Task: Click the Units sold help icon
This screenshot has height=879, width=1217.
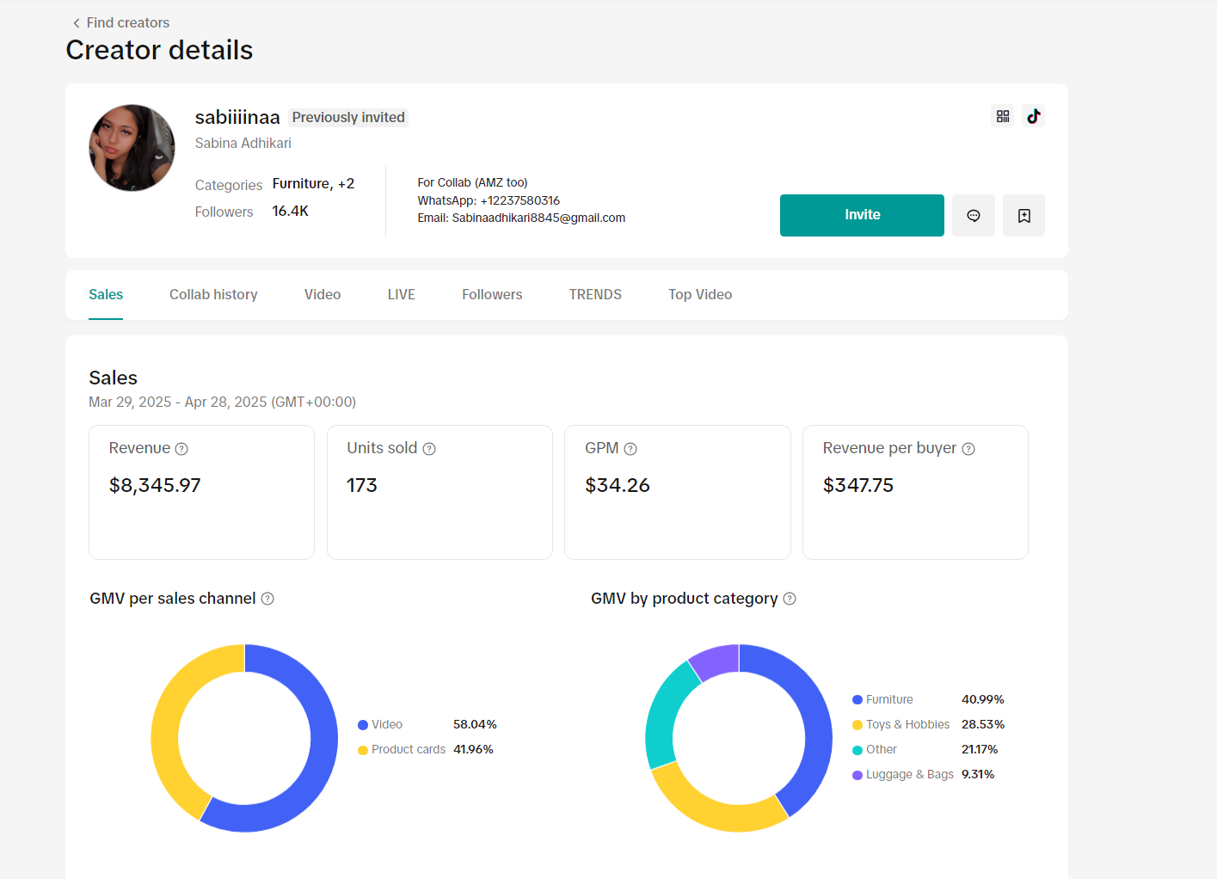Action: click(429, 449)
